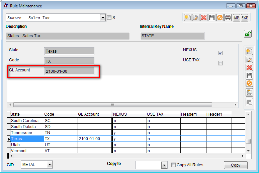Image resolution: width=259 pixels, height=173 pixels.
Task: Click the grid's vertical scrollbar down arrow
Action: coord(248,151)
